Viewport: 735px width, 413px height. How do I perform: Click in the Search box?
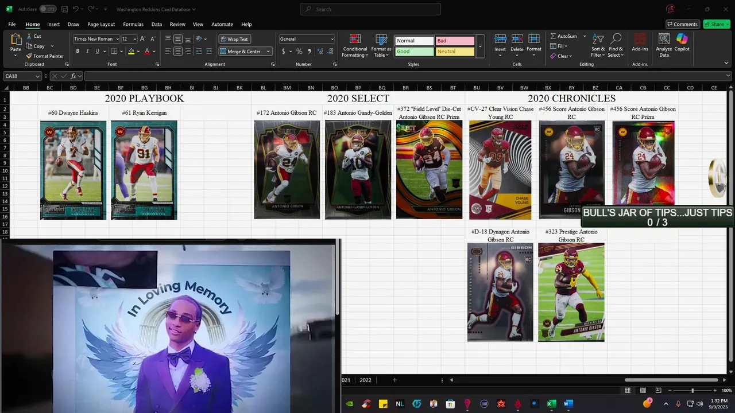[370, 9]
